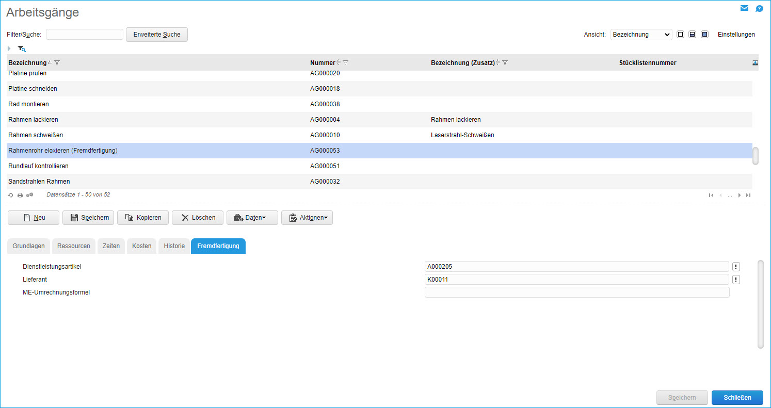Open the help question mark icon
Screen dimensions: 771x408
(x=759, y=9)
